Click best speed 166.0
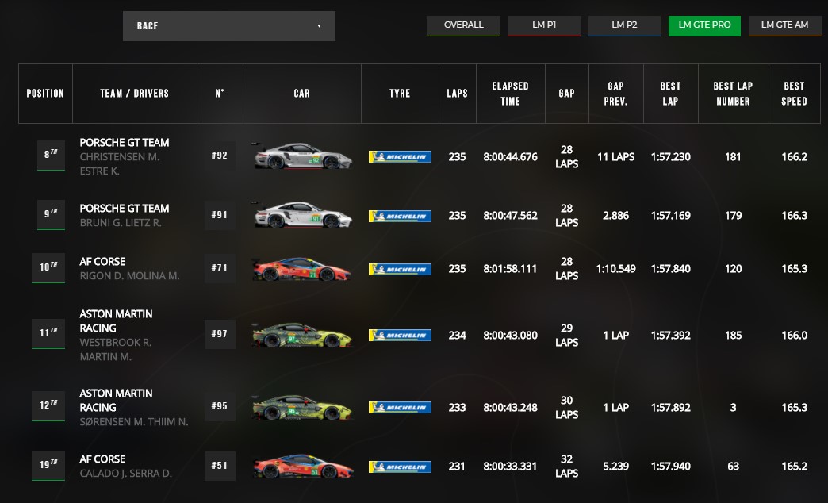Viewport: 828px width, 503px height. (x=794, y=336)
